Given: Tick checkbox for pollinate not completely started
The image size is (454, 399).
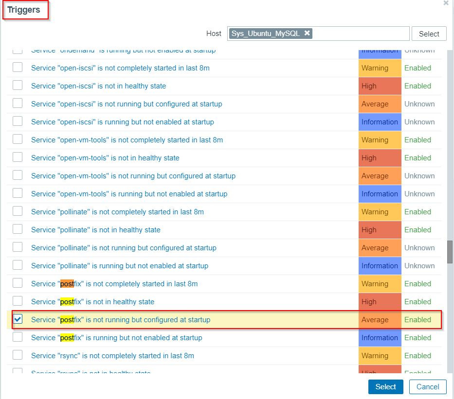Looking at the screenshot, I should (x=18, y=211).
